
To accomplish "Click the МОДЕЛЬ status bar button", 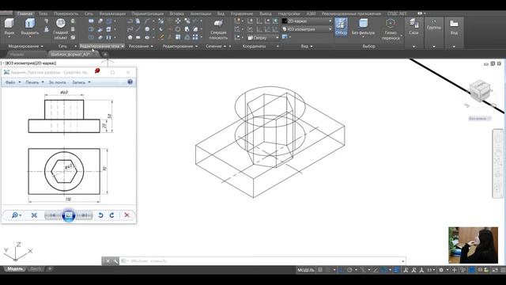I will pyautogui.click(x=306, y=270).
